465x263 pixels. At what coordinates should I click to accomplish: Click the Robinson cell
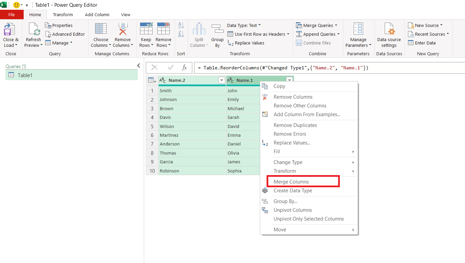pos(192,171)
